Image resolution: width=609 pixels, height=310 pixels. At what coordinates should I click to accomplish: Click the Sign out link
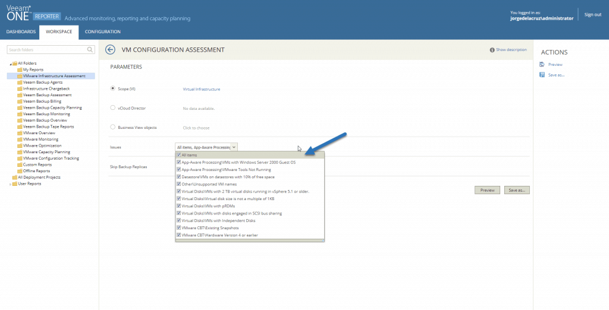pos(593,15)
